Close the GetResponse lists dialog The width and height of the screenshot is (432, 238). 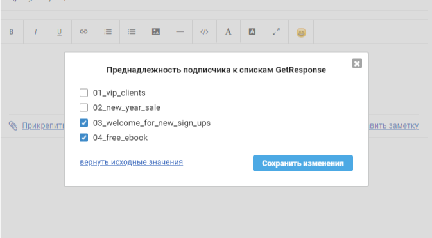click(x=357, y=63)
